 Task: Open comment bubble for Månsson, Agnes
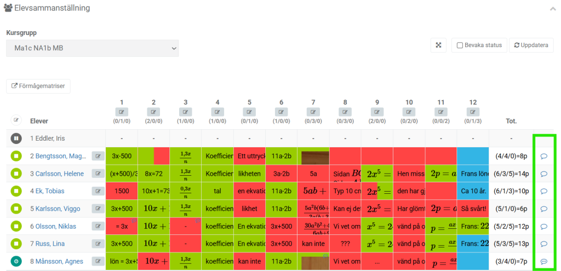click(544, 262)
